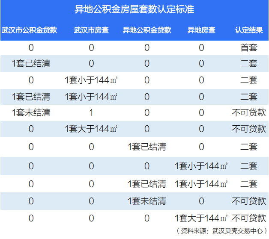
Task: Select the topmost 1套已结清 in 武汉市公积金贷款 column
Action: click(x=31, y=64)
